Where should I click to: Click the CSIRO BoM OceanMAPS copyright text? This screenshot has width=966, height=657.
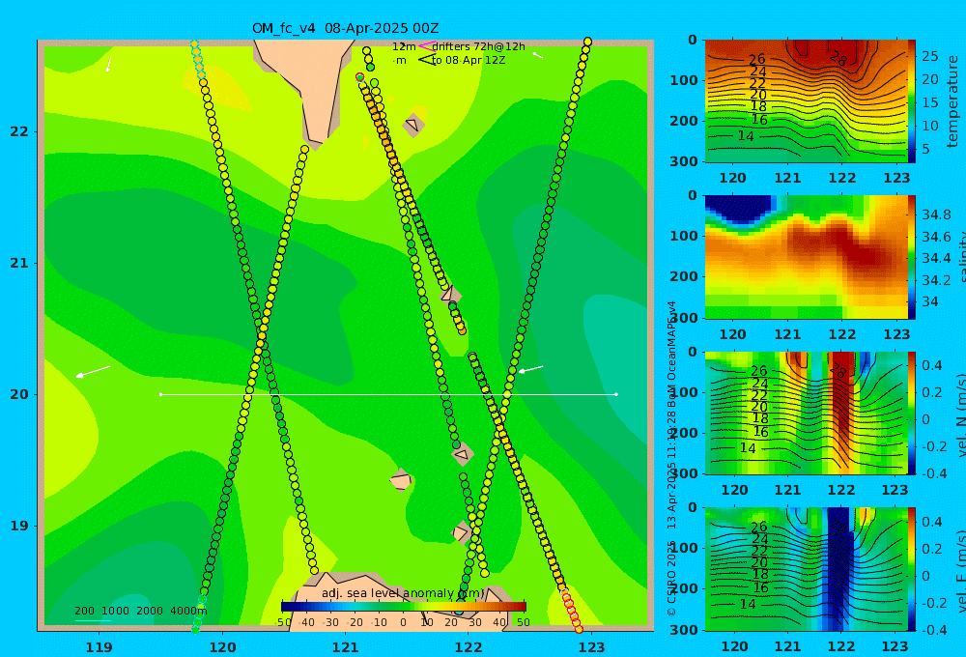point(671,459)
